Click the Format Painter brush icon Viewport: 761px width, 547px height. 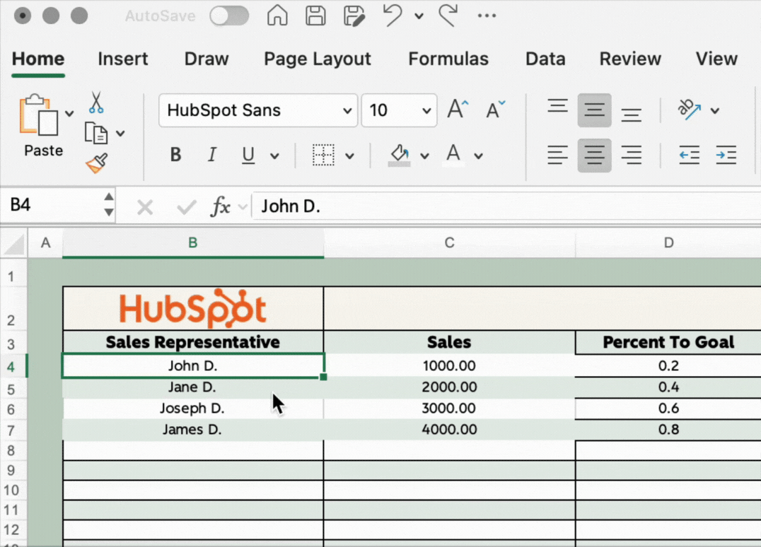point(97,163)
